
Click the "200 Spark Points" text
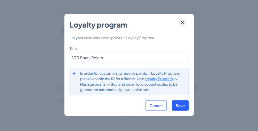(x=87, y=58)
